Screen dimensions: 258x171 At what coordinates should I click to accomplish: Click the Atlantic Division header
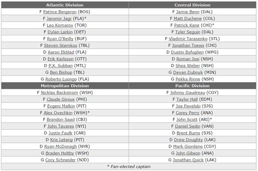tap(65, 5)
